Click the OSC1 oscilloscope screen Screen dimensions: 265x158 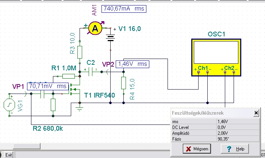[x=216, y=52]
